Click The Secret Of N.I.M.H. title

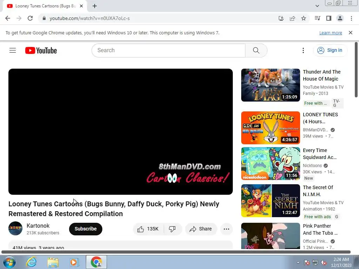point(318,191)
